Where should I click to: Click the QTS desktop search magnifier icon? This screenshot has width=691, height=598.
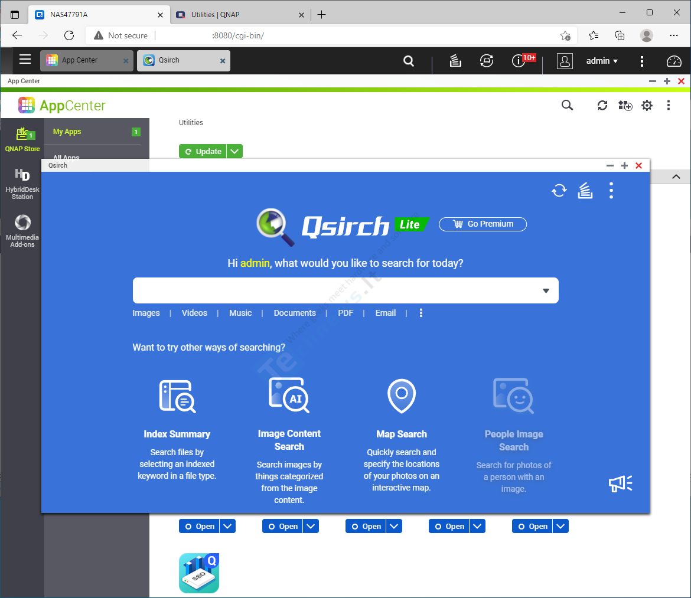pos(409,61)
